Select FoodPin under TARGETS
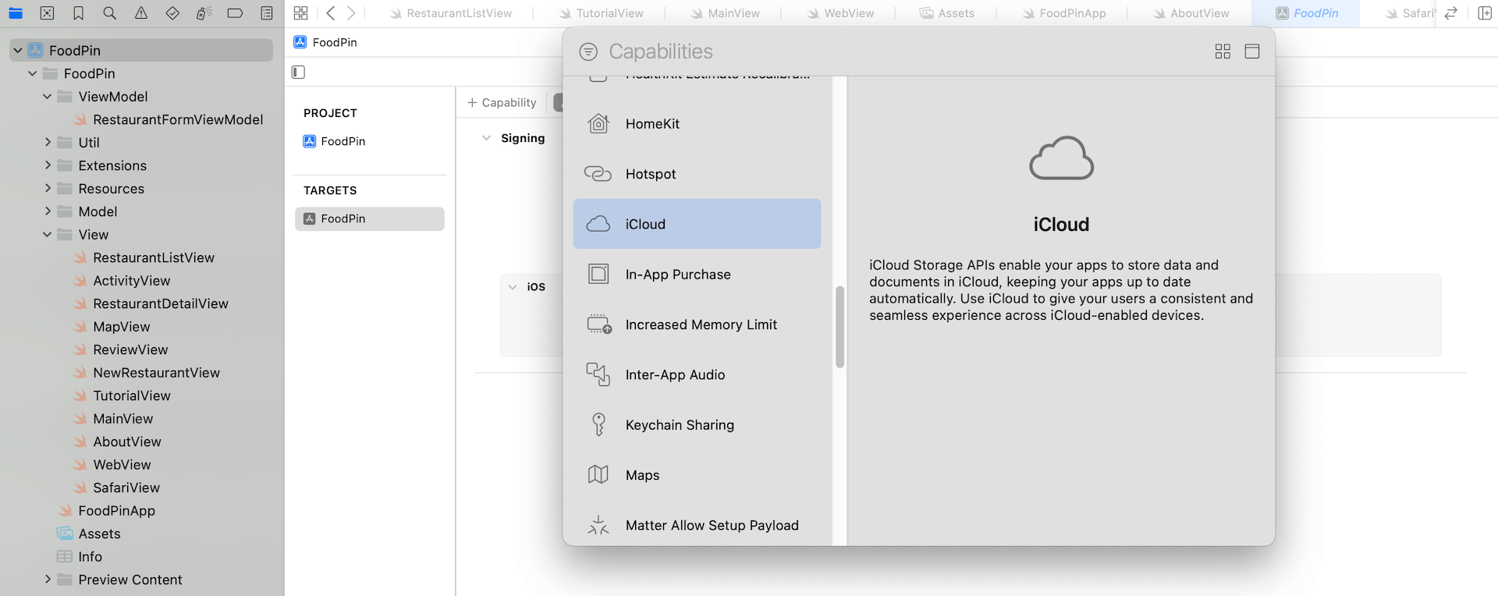Screen dimensions: 1498x596 coord(370,218)
